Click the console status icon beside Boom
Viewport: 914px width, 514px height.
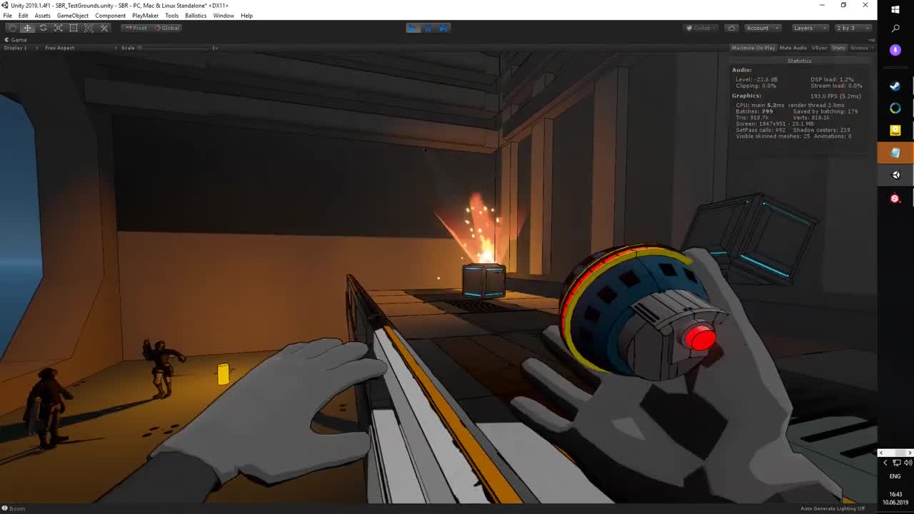tap(5, 508)
